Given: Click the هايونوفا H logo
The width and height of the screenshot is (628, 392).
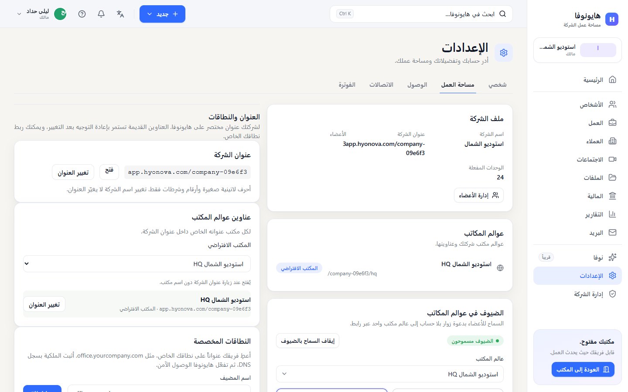Looking at the screenshot, I should 612,19.
